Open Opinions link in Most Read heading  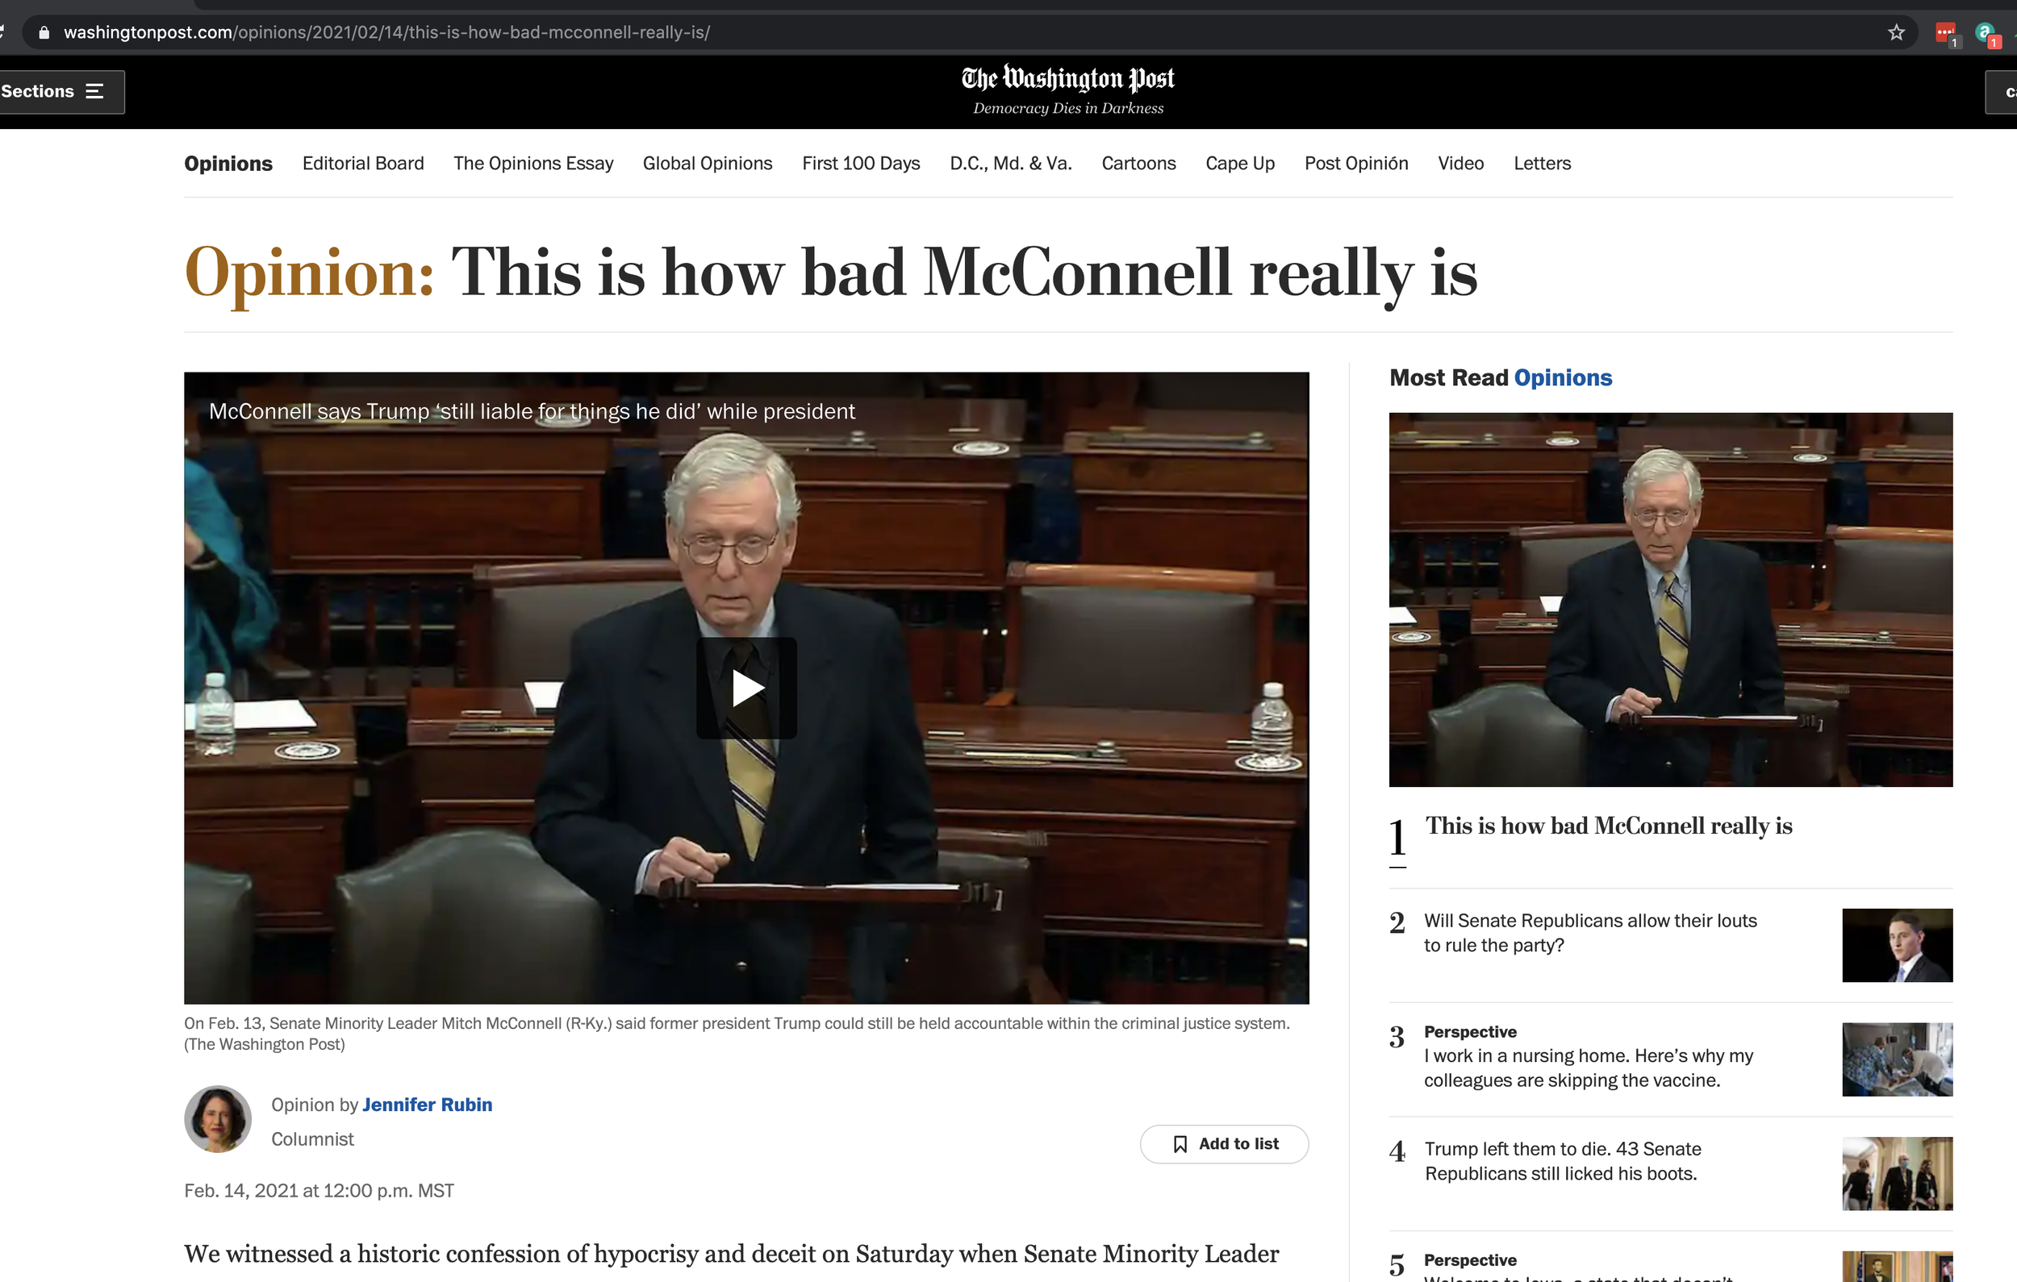click(x=1563, y=377)
